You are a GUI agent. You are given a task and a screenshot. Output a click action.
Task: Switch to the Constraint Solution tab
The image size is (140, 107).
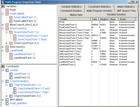click(71, 11)
